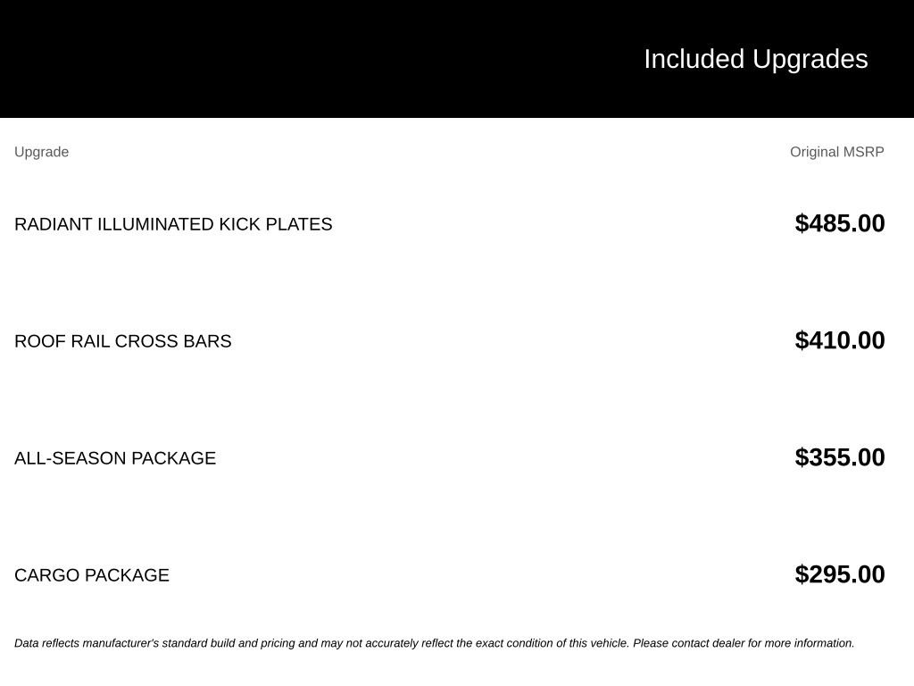Select the Cargo Package upgrade
914x686 pixels.
pyautogui.click(x=92, y=575)
